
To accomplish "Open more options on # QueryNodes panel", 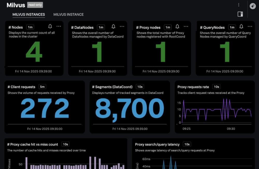I will (x=250, y=27).
